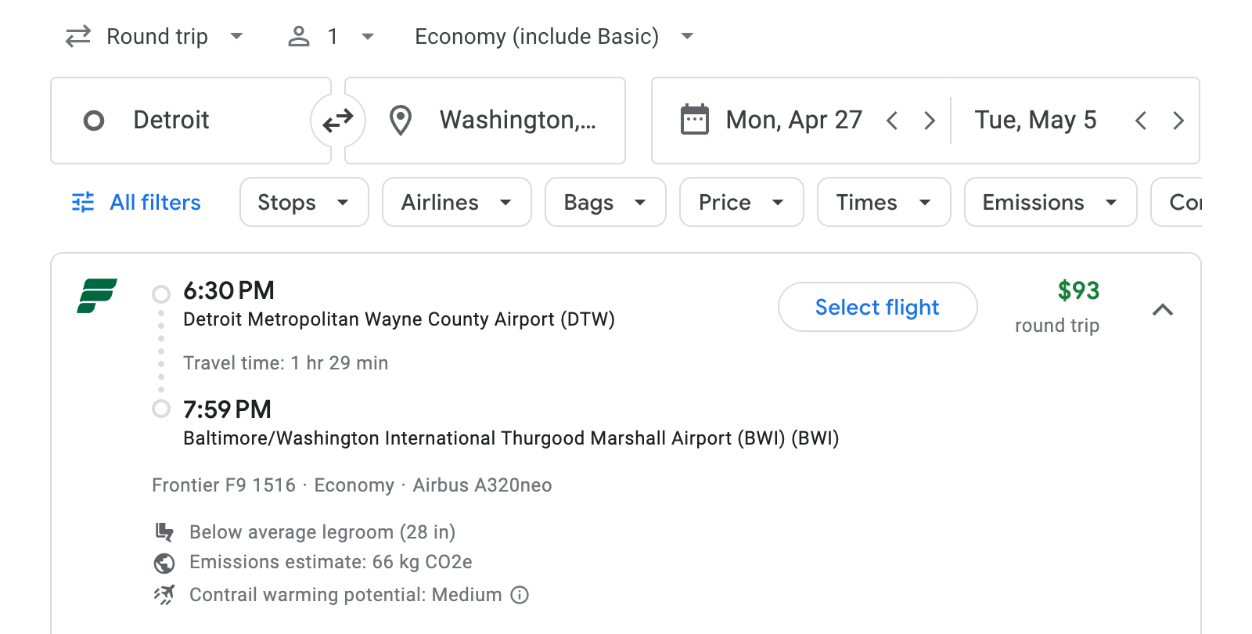Click the departure airport circle marker
The width and height of the screenshot is (1252, 634).
[162, 294]
